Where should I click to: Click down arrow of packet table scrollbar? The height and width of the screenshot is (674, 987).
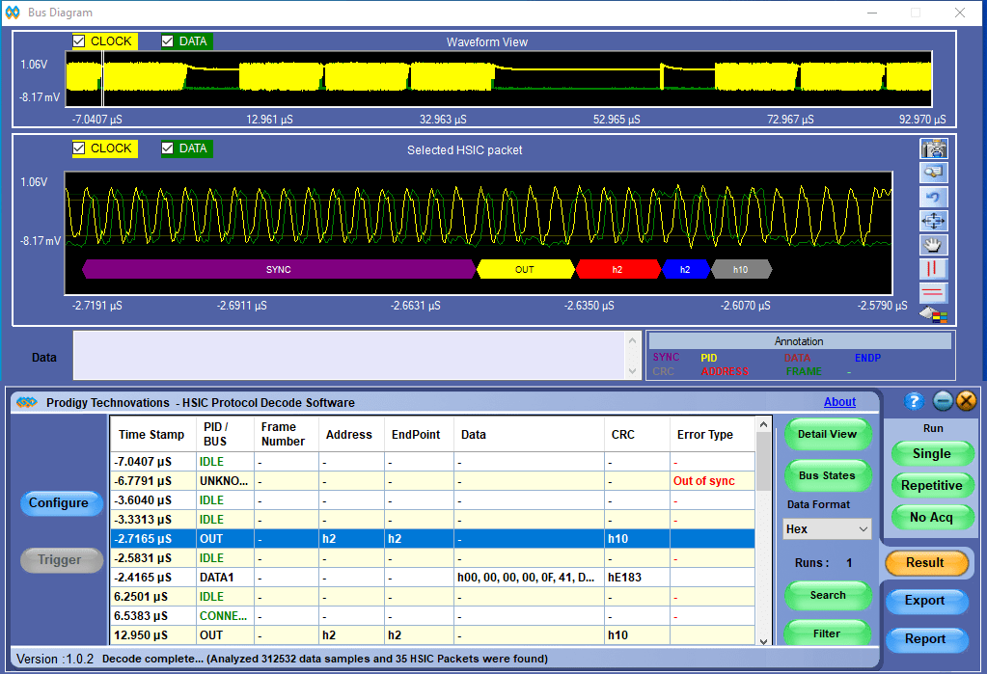pyautogui.click(x=764, y=640)
